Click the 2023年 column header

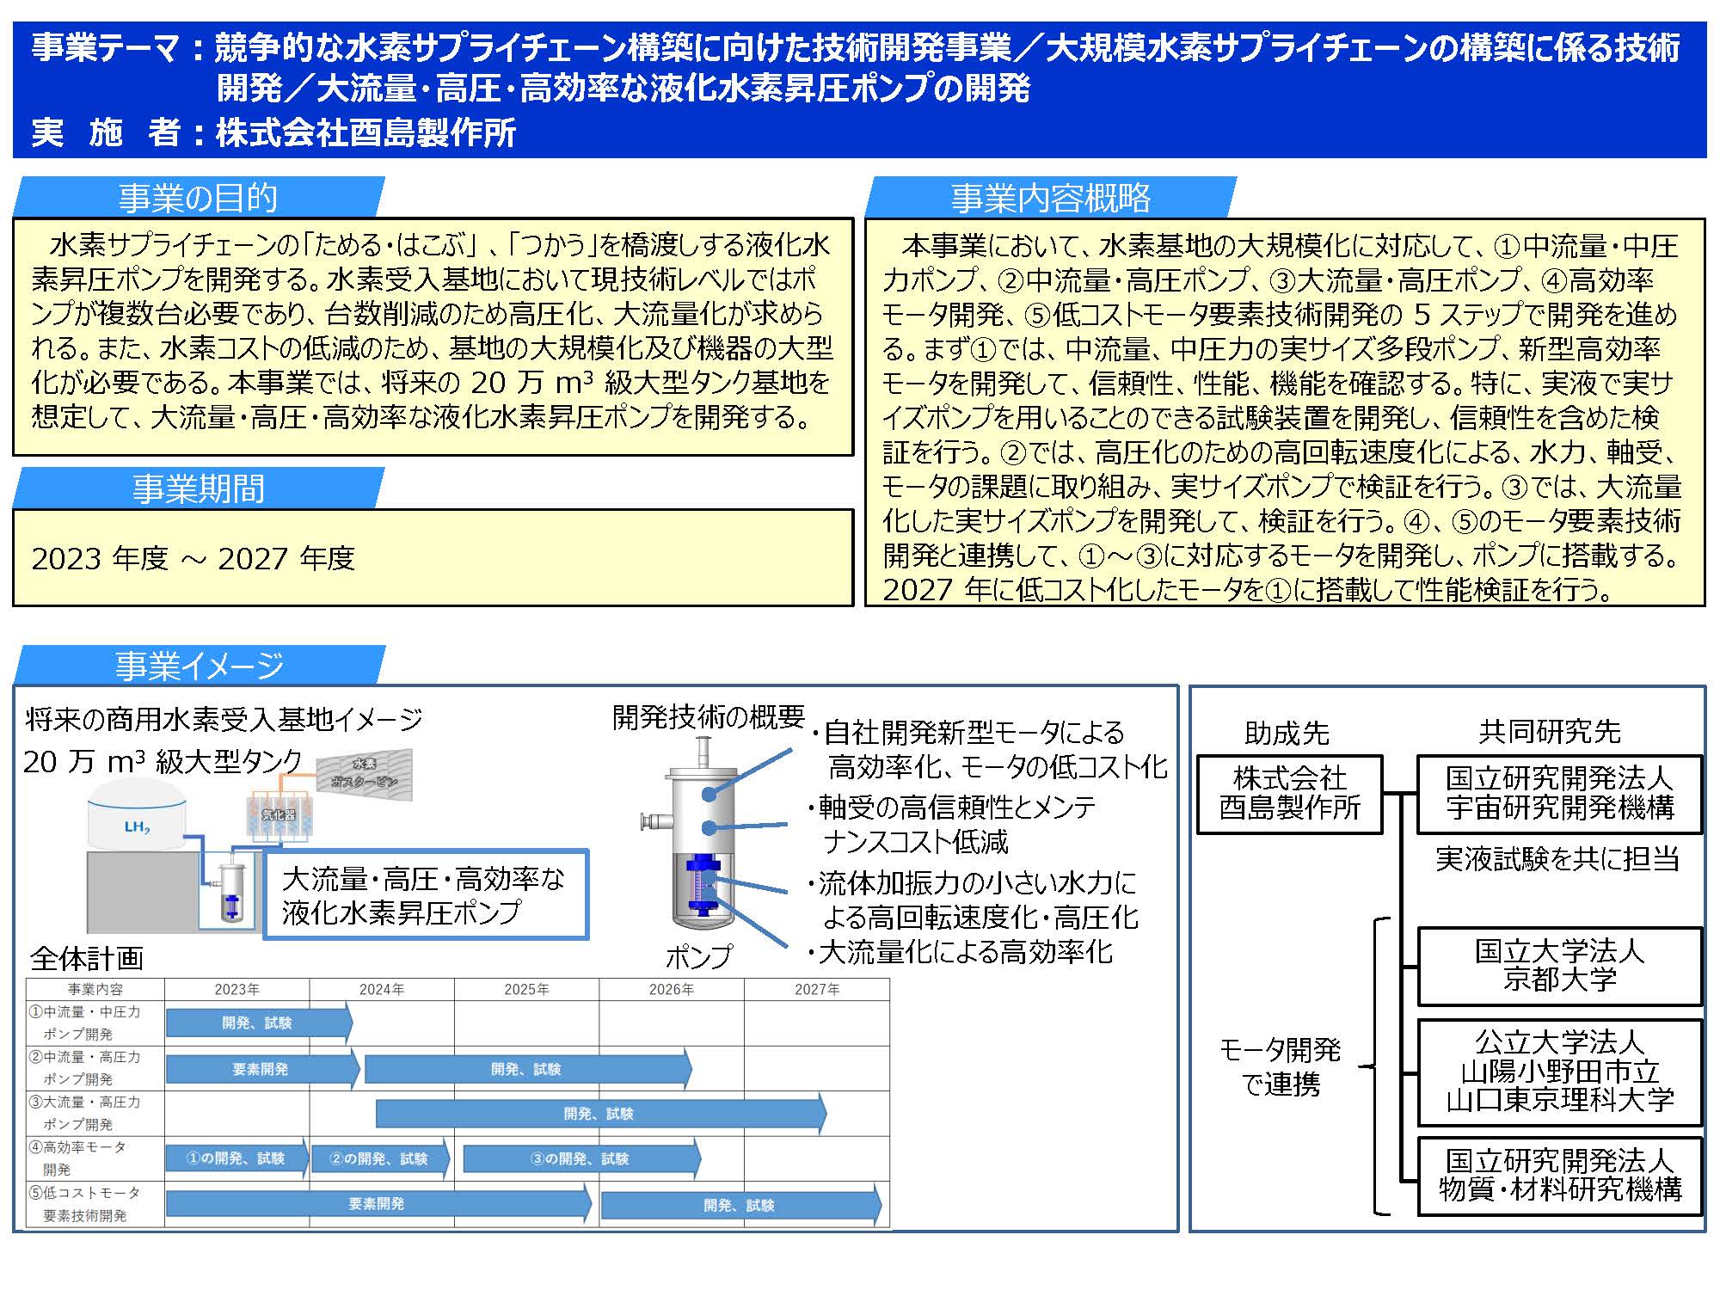tap(236, 989)
